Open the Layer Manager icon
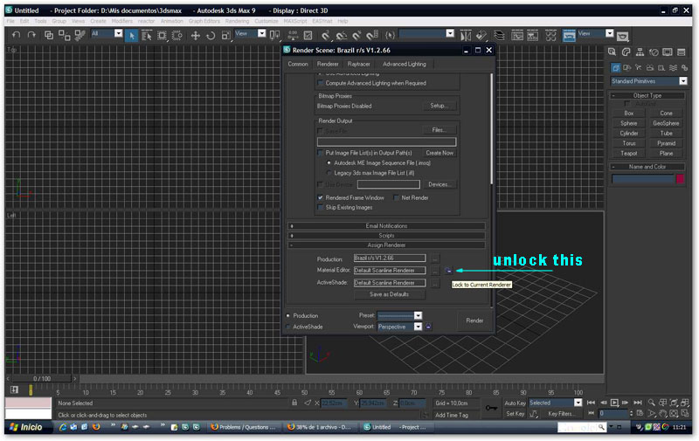699x441 pixels. [x=499, y=35]
